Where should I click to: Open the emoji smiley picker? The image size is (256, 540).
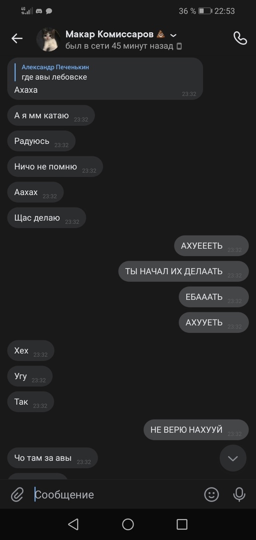pyautogui.click(x=211, y=494)
